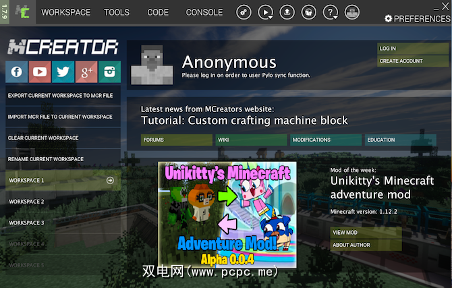Select Workspace 5
The width and height of the screenshot is (452, 288).
click(63, 265)
